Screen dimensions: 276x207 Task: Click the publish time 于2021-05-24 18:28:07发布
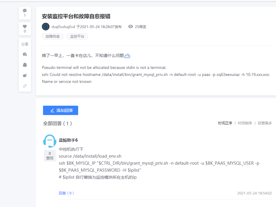[x=99, y=27]
